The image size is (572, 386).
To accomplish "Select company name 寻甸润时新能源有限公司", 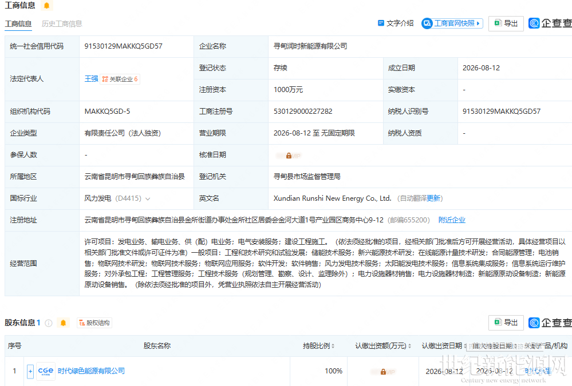I will pyautogui.click(x=310, y=46).
